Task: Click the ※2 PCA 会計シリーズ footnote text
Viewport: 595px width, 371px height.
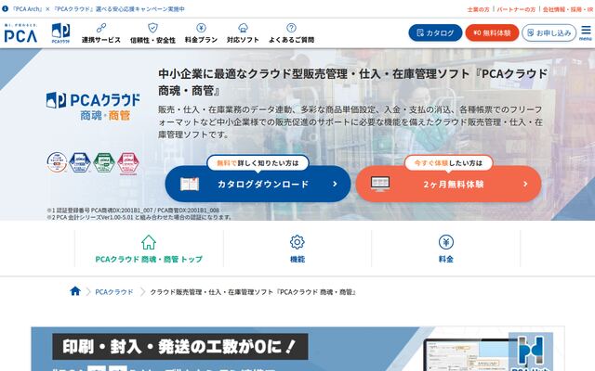Action: (139, 217)
